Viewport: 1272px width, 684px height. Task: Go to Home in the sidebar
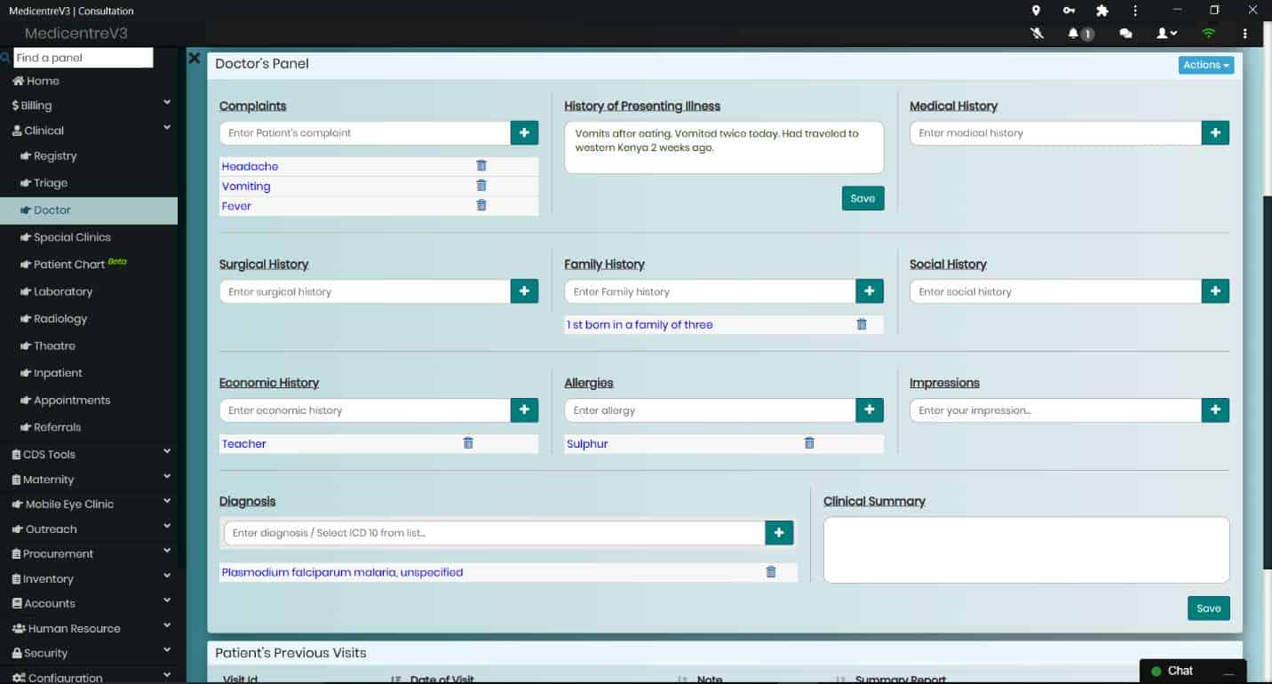pyautogui.click(x=36, y=81)
